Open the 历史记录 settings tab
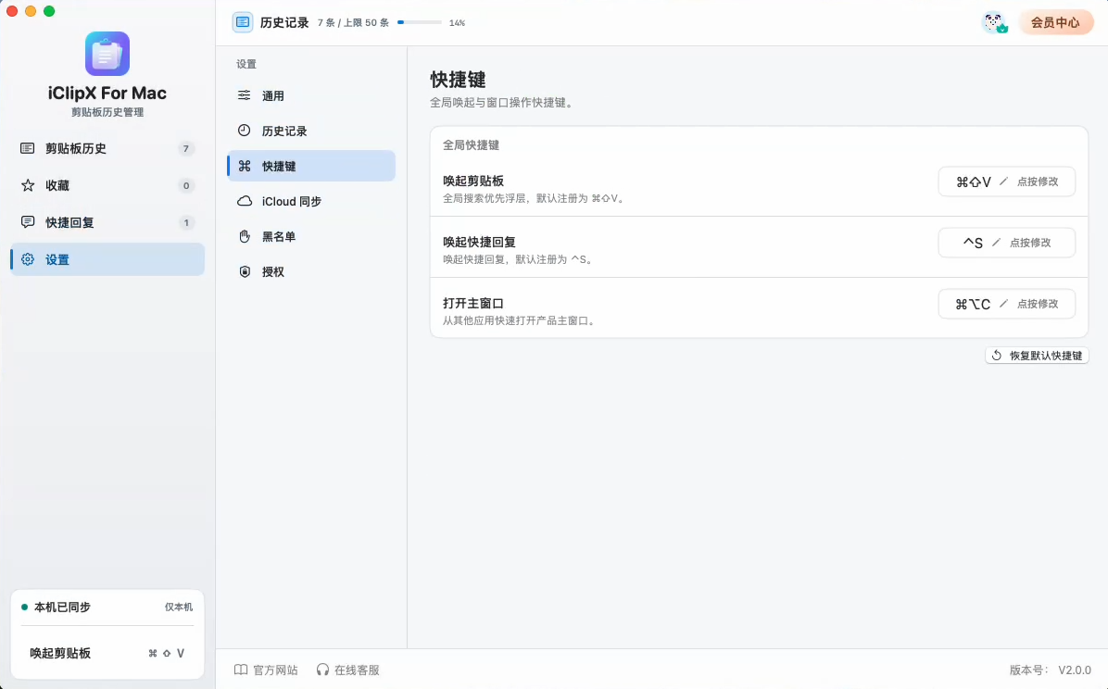Viewport: 1108px width, 689px height. click(311, 131)
